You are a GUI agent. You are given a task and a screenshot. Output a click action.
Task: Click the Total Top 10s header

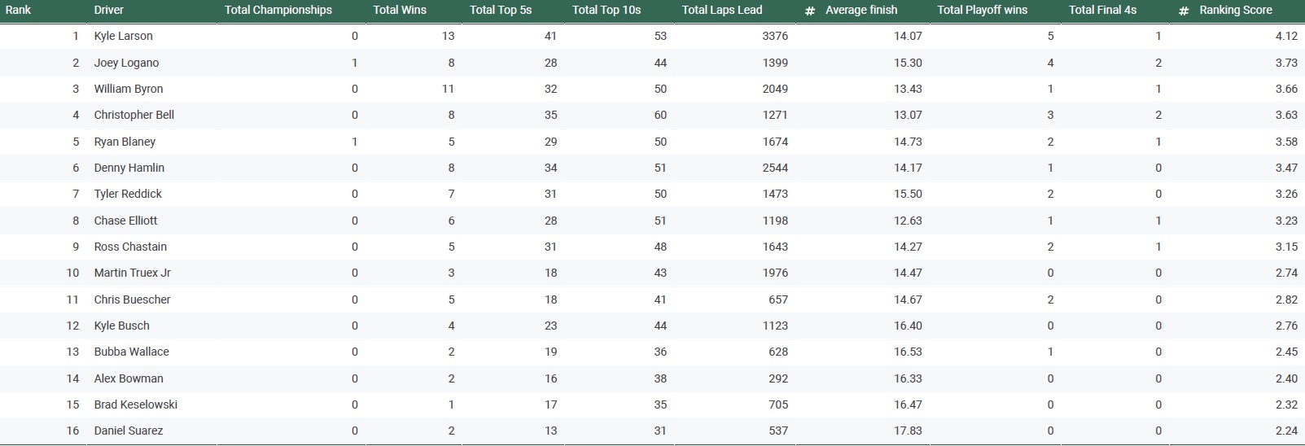606,10
